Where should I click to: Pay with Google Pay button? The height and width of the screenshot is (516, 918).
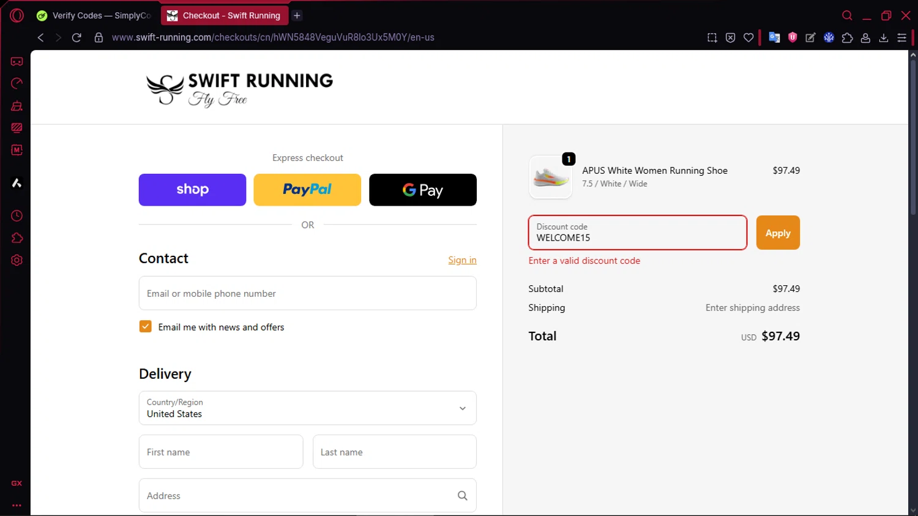coord(423,190)
